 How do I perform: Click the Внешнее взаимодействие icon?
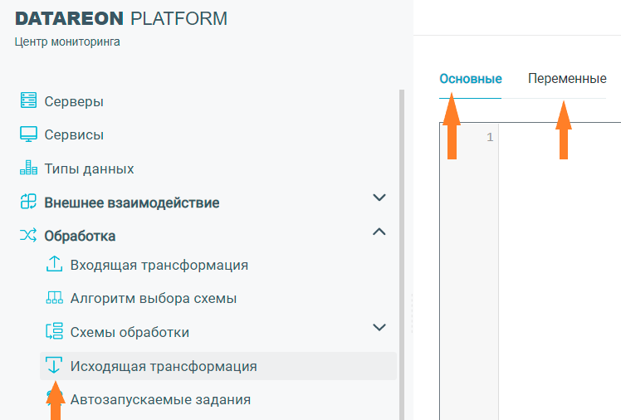tap(29, 202)
